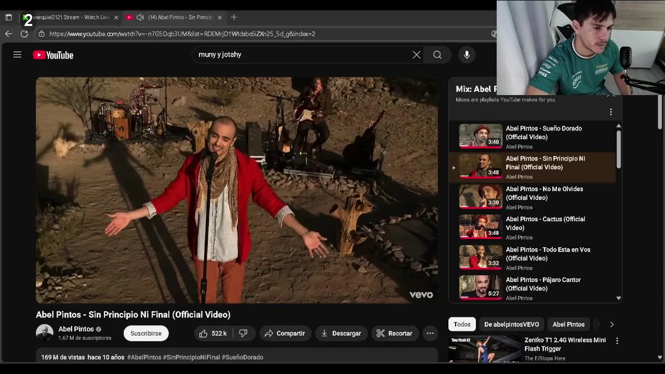View site info icon in address bar
The height and width of the screenshot is (374, 665).
(x=42, y=34)
